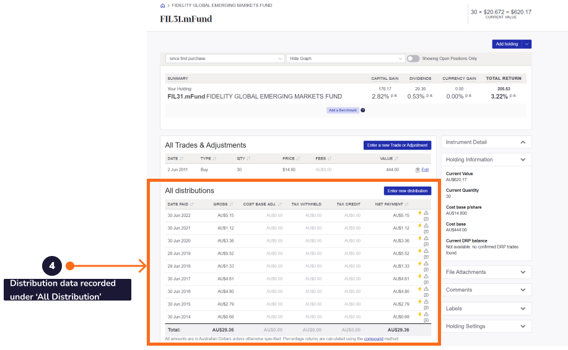Image resolution: width=568 pixels, height=350 pixels.
Task: Sort trades by PRICE column
Action: (x=291, y=158)
